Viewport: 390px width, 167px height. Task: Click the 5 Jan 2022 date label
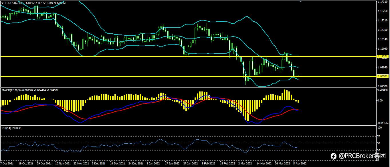tap(153, 164)
